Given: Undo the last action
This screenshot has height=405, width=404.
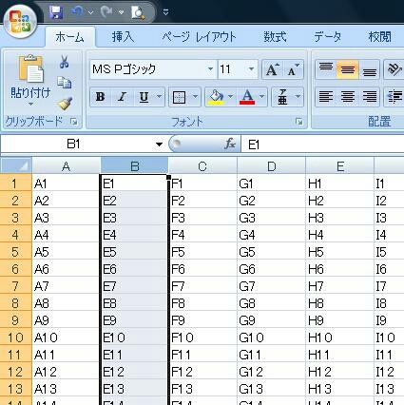Looking at the screenshot, I should click(x=77, y=12).
